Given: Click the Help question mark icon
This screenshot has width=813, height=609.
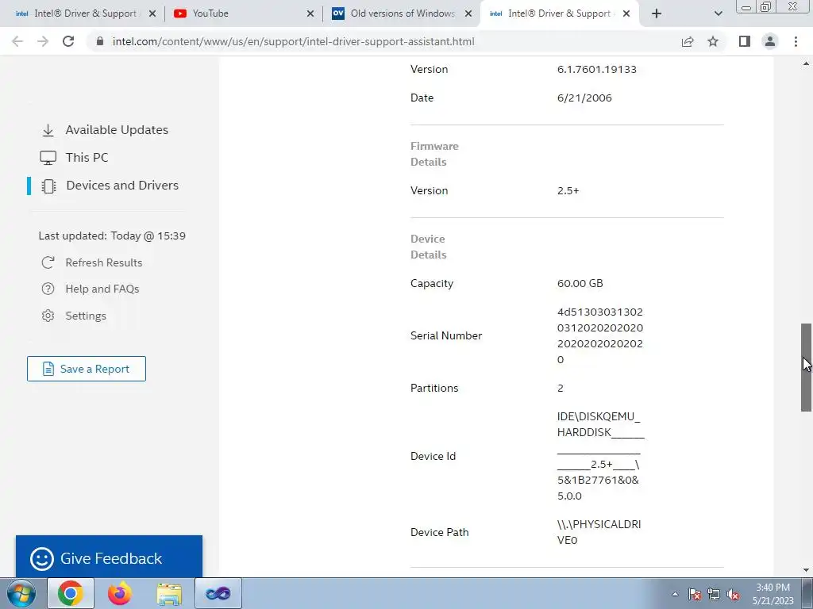Looking at the screenshot, I should pos(48,289).
